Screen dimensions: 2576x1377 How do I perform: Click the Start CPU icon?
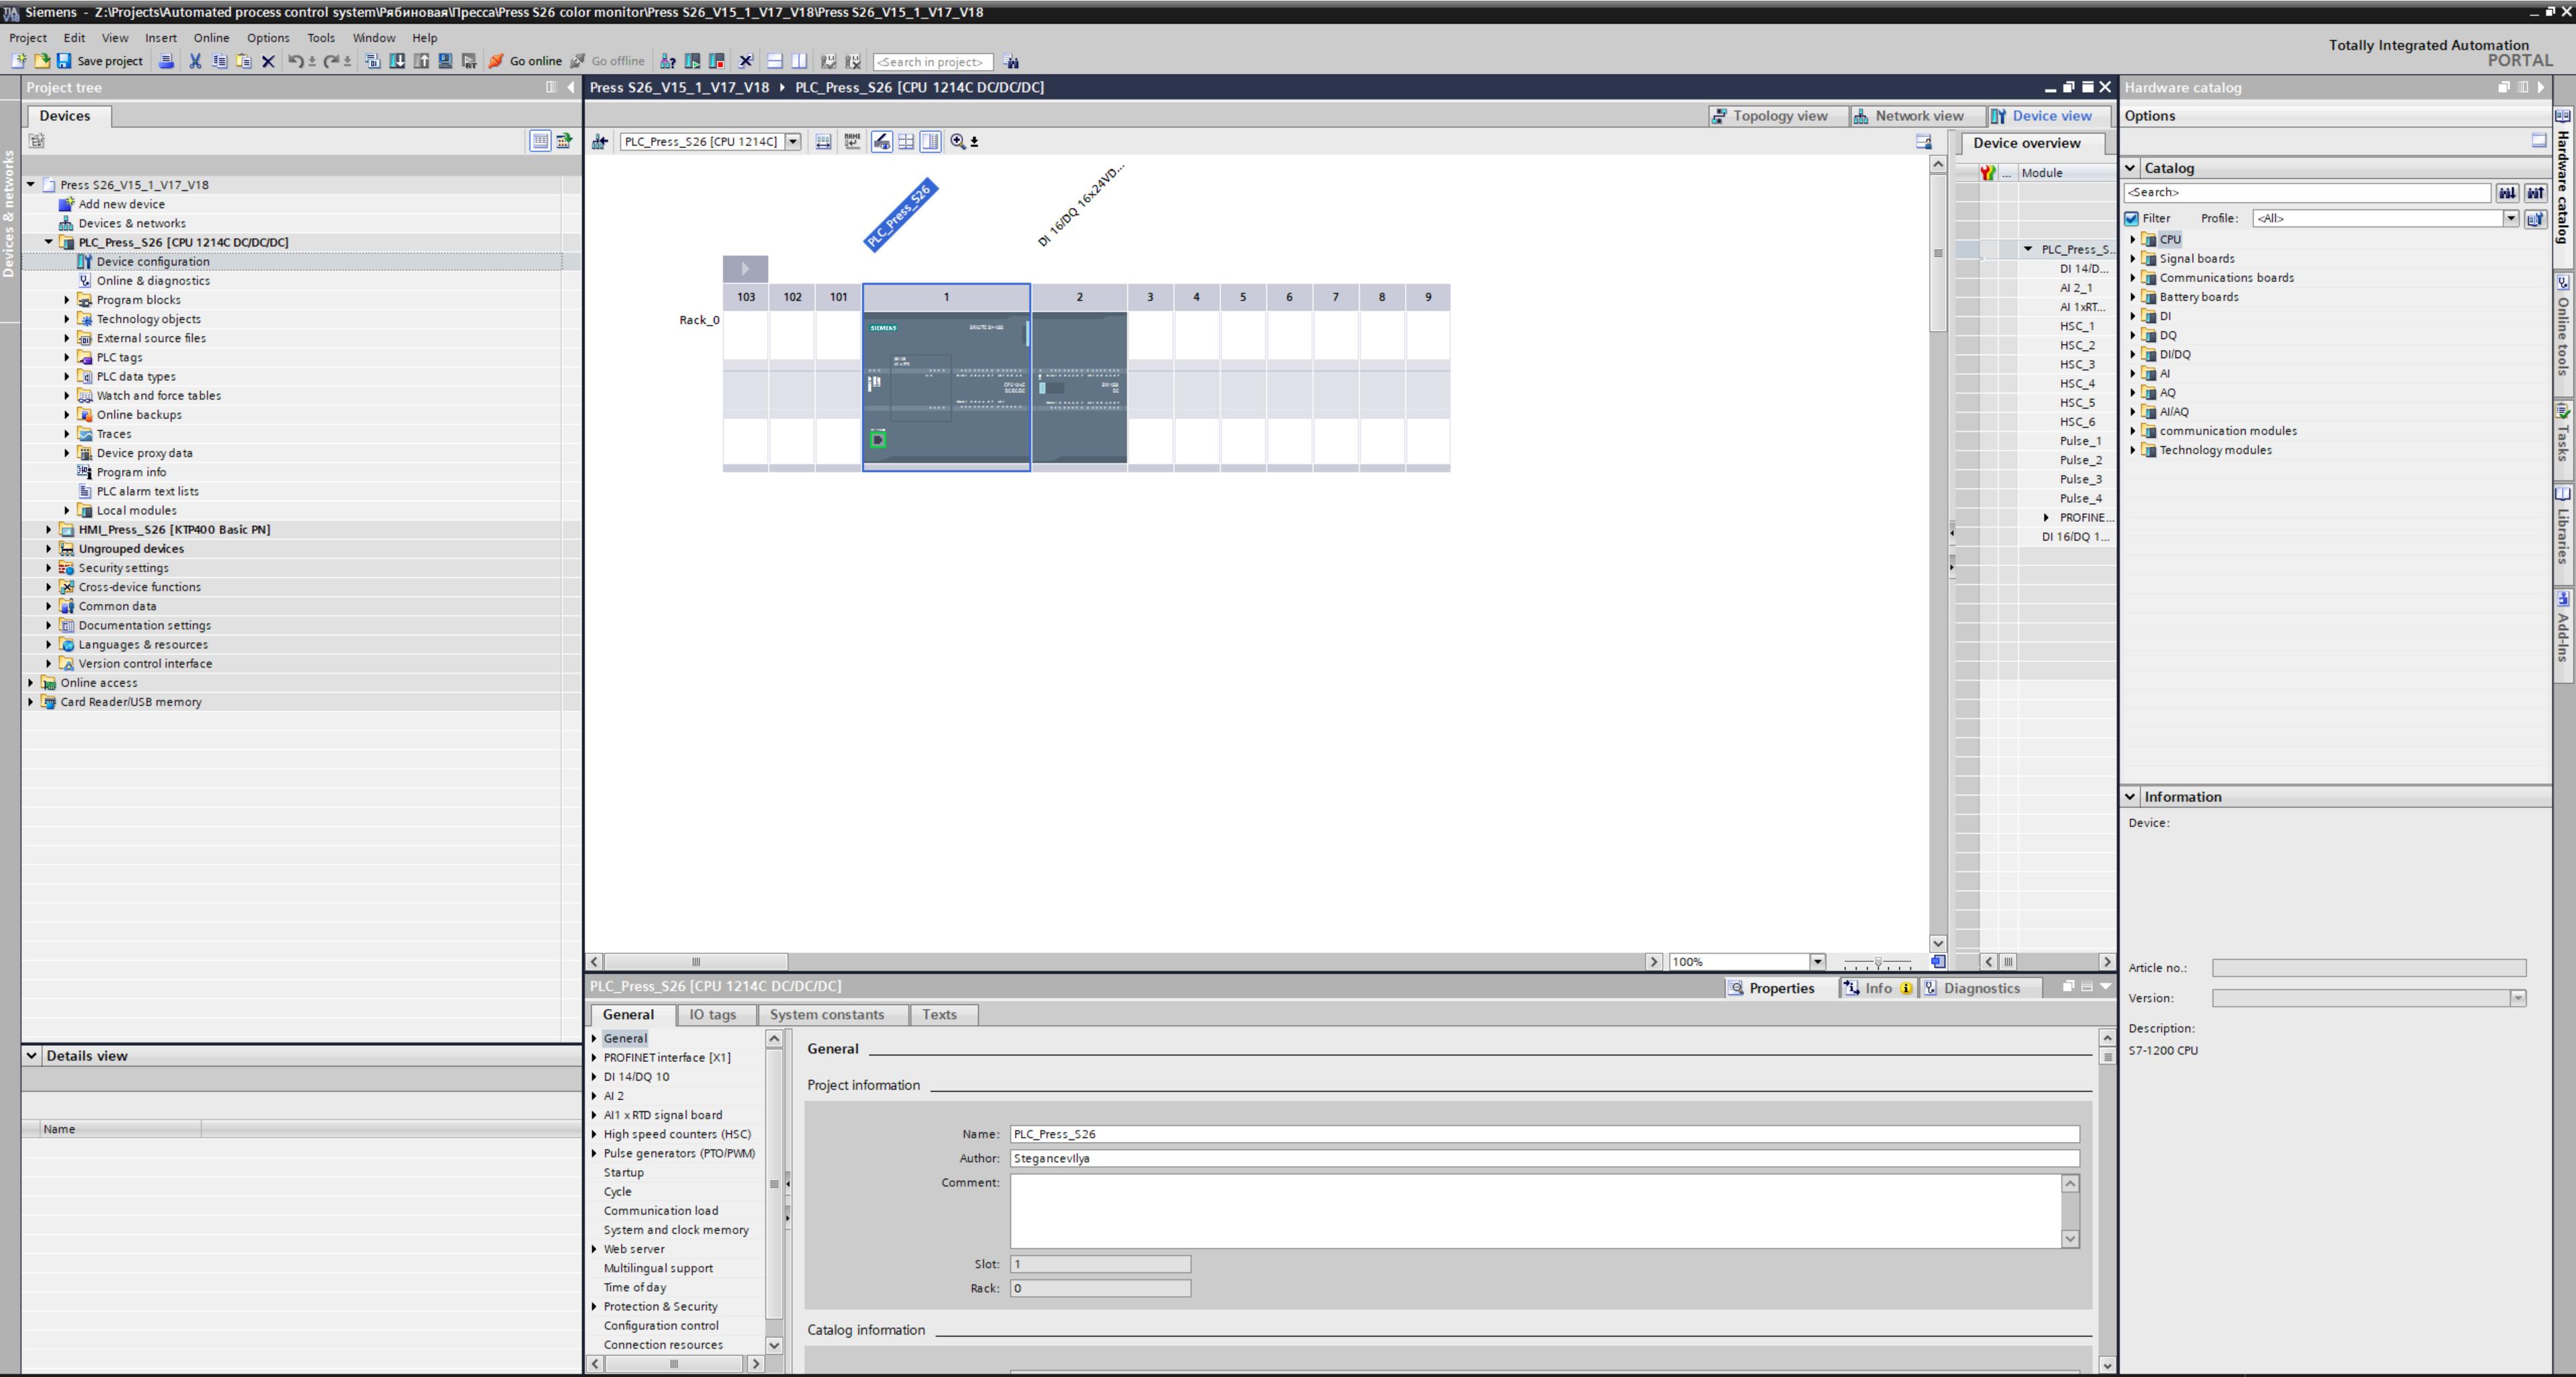[692, 61]
